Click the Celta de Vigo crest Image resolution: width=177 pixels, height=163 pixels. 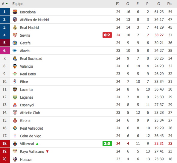coord(15,136)
